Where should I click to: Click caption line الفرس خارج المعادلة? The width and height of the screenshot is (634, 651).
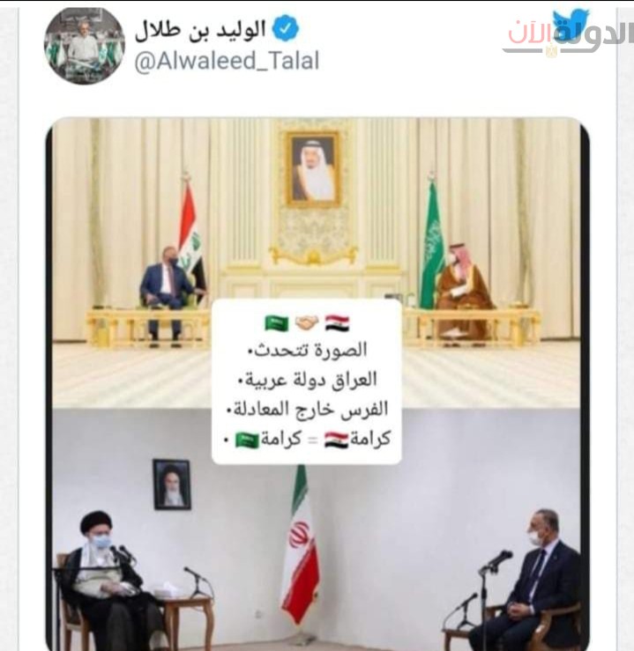click(x=307, y=410)
